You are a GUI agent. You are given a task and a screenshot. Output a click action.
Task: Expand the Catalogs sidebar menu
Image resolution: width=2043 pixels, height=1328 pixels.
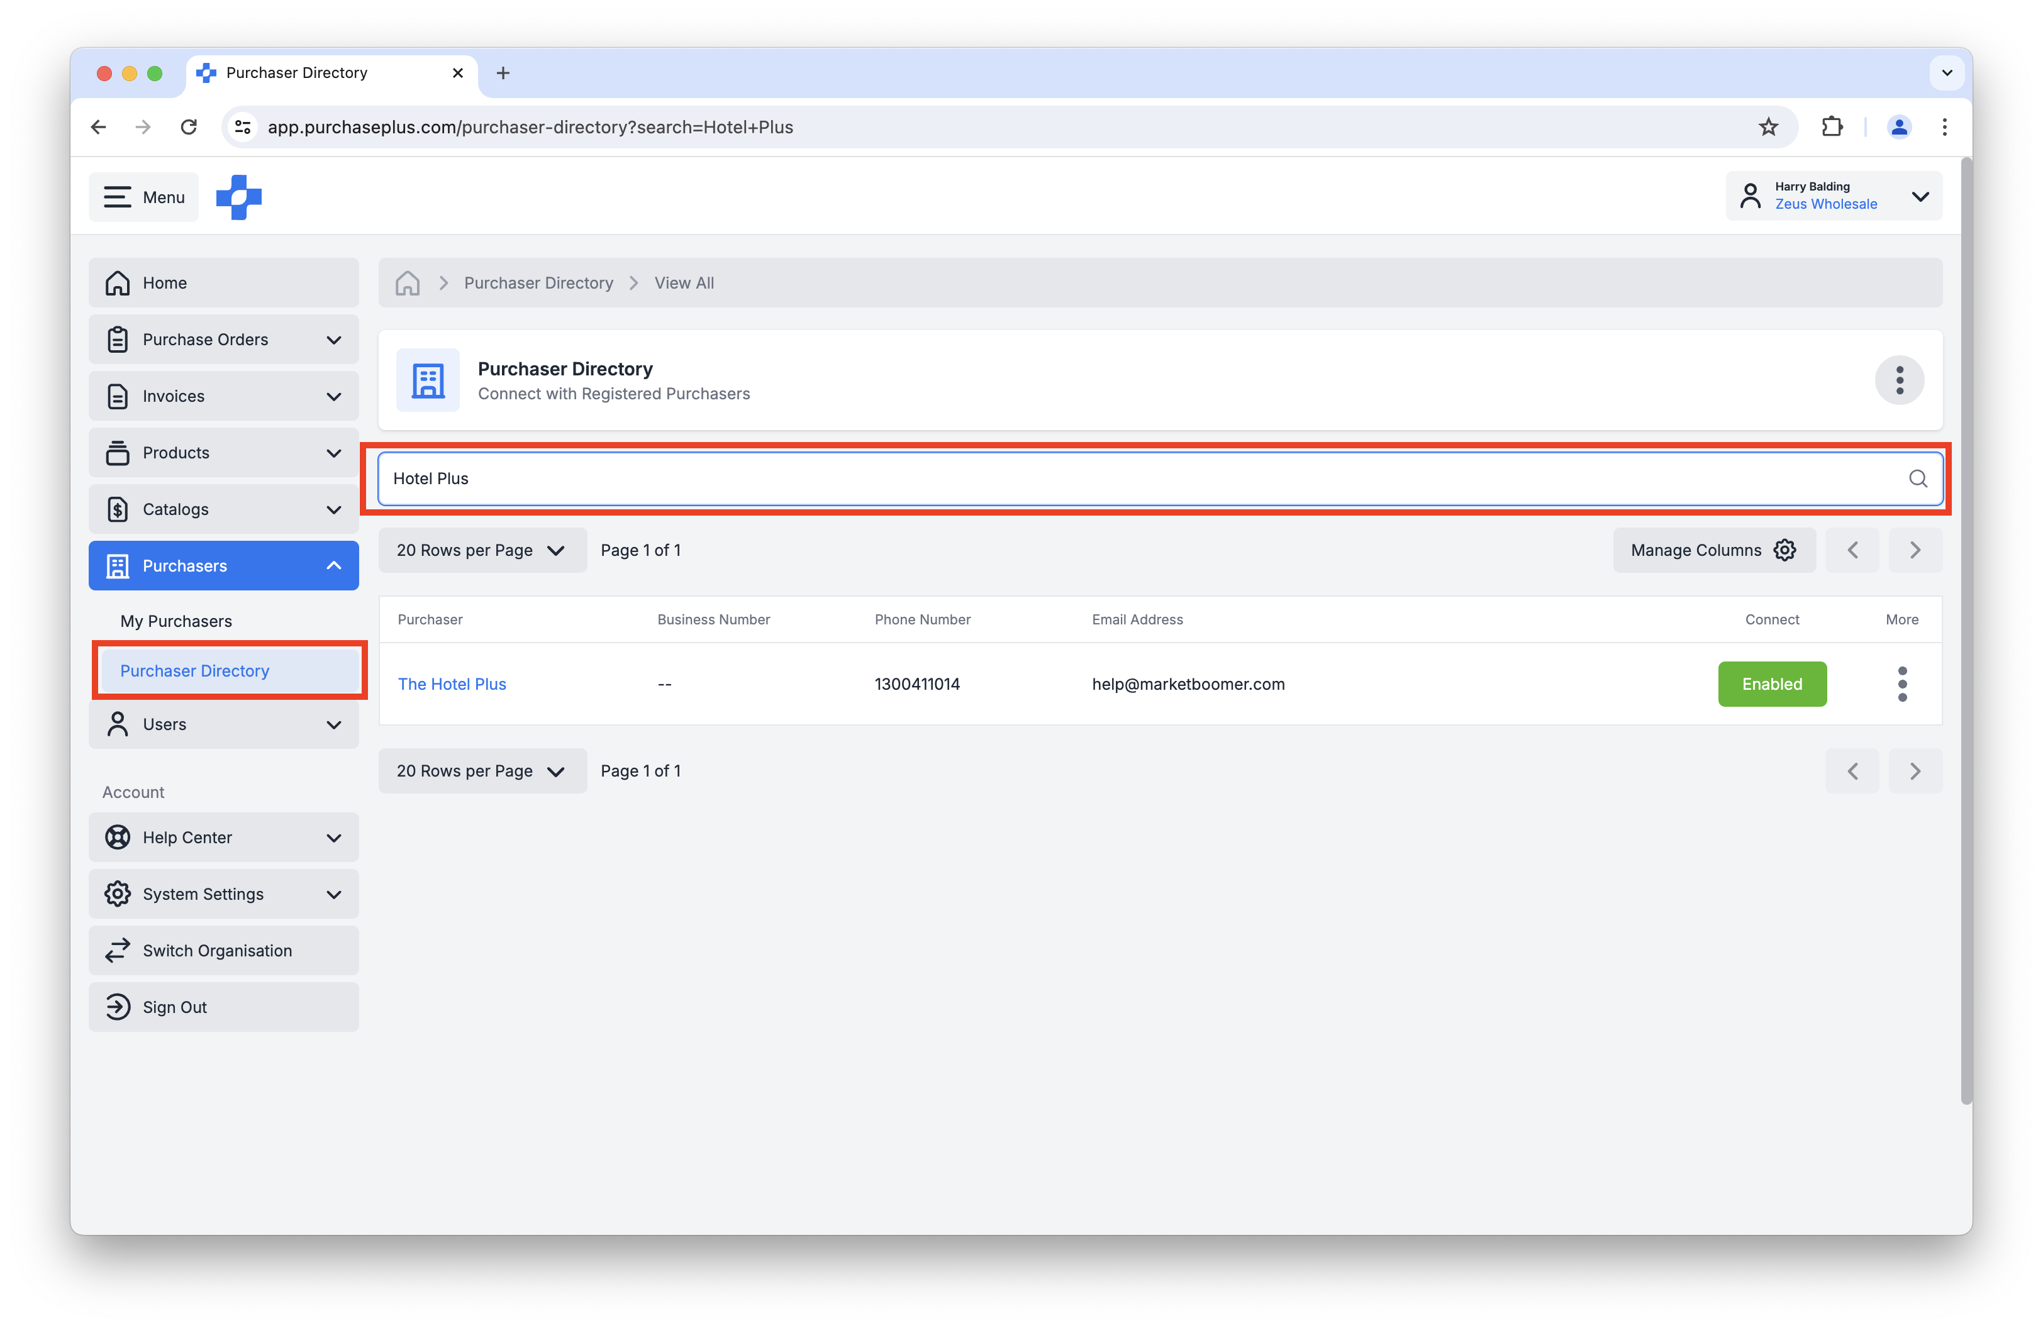(x=223, y=509)
